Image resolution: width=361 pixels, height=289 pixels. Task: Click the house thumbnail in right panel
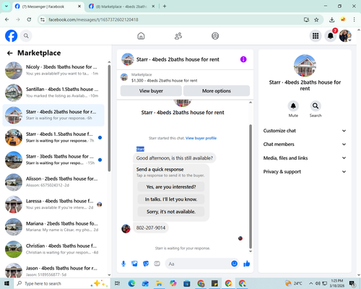click(305, 66)
